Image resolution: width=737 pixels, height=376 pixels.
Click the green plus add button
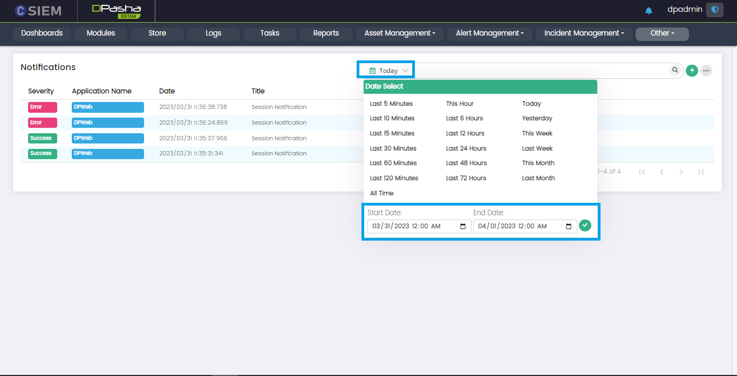point(692,71)
